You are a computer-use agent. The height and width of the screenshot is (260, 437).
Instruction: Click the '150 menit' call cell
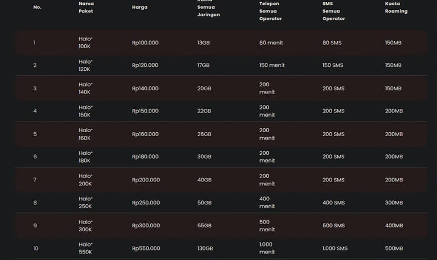pyautogui.click(x=272, y=65)
